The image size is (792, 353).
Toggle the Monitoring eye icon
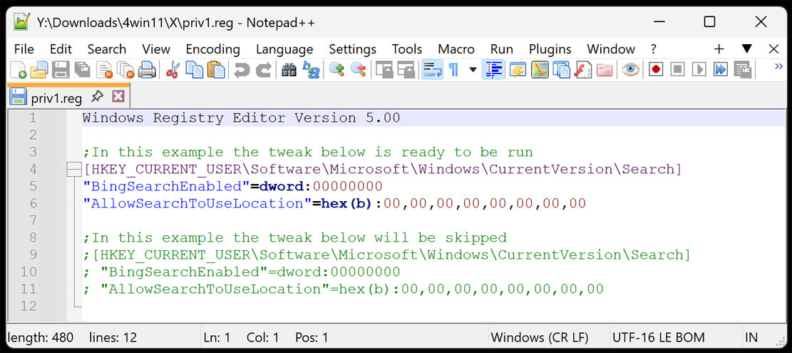tap(629, 70)
